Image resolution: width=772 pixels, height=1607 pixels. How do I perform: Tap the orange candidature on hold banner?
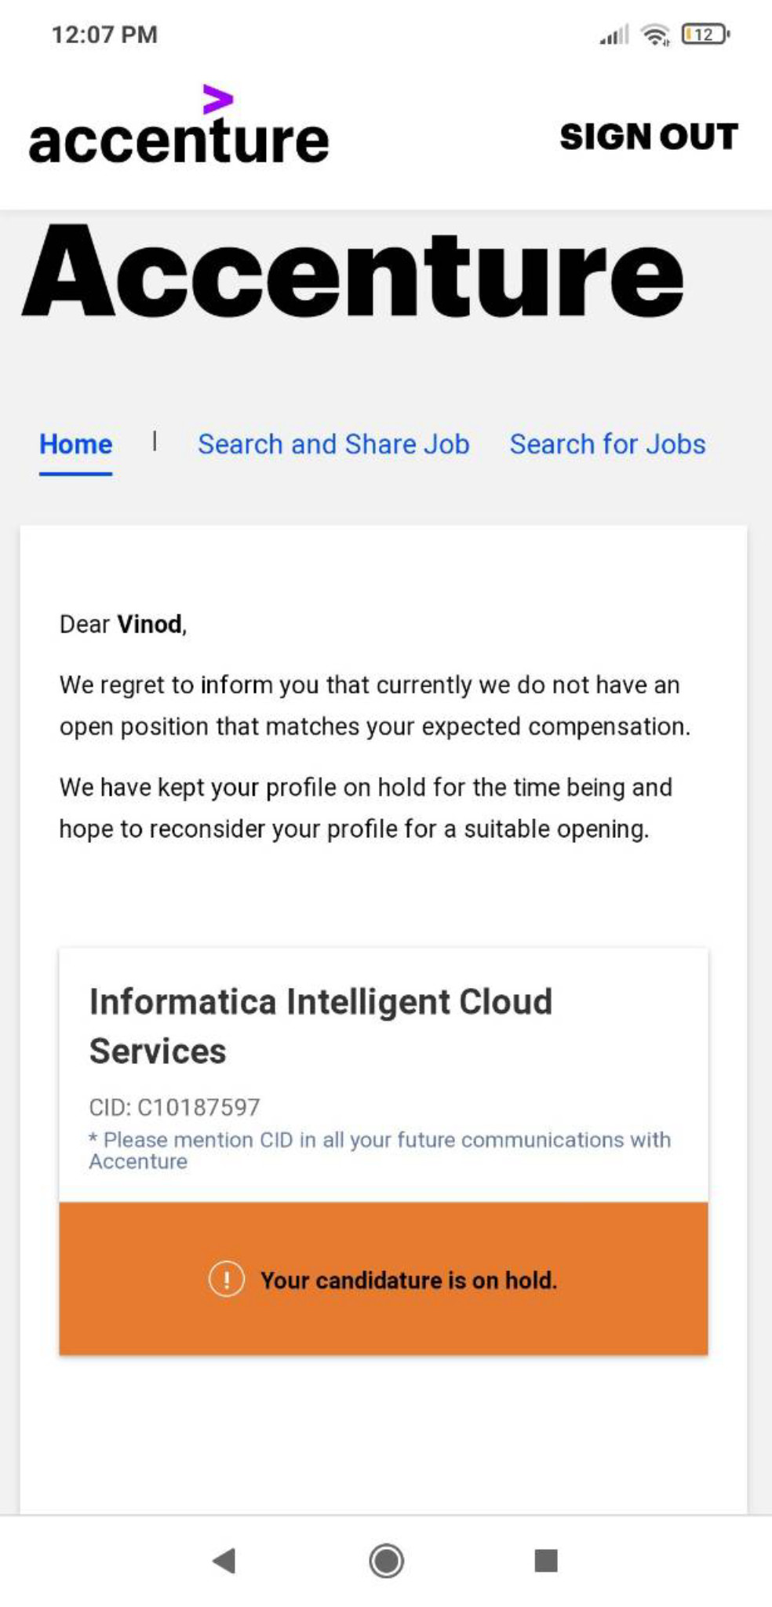[x=384, y=1278]
